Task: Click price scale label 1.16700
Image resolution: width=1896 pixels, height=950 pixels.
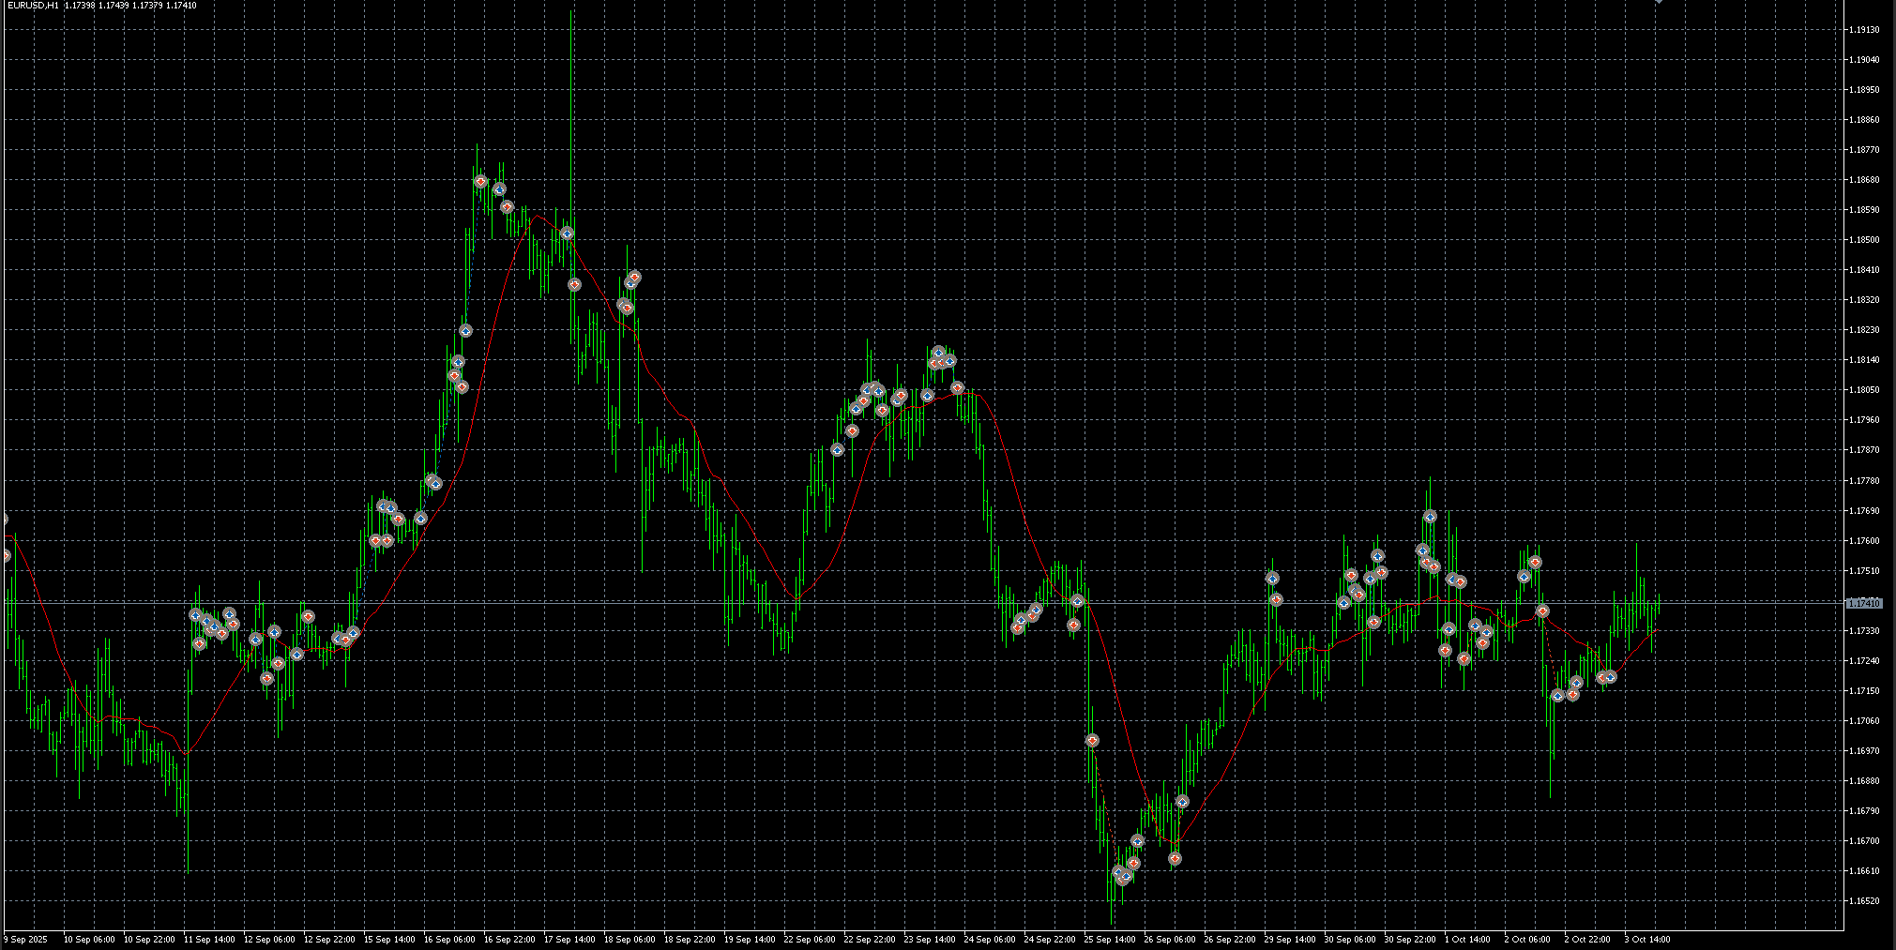Action: tap(1864, 841)
